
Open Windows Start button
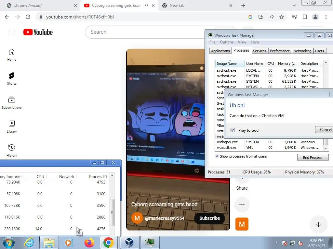click(x=9, y=243)
